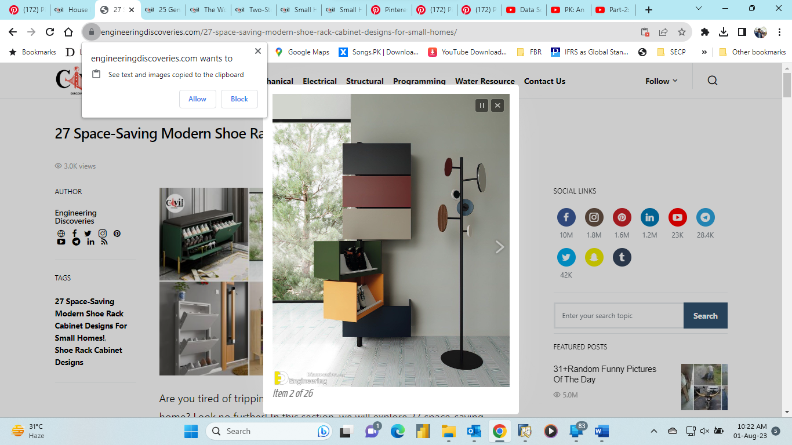
Task: Block the clipboard permission request
Action: click(x=239, y=99)
